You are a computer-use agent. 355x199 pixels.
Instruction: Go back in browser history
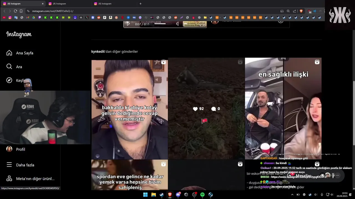4,11
